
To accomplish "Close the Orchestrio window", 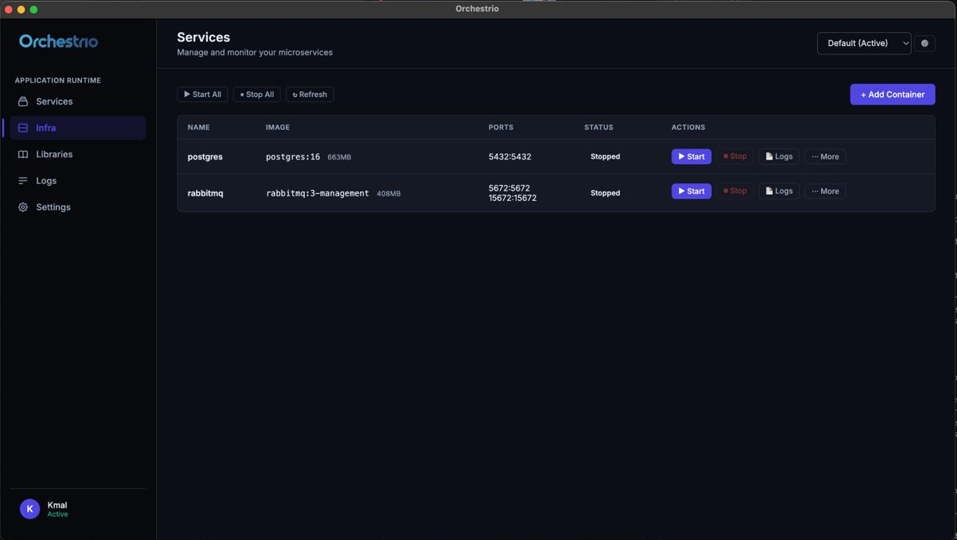I will 9,9.
